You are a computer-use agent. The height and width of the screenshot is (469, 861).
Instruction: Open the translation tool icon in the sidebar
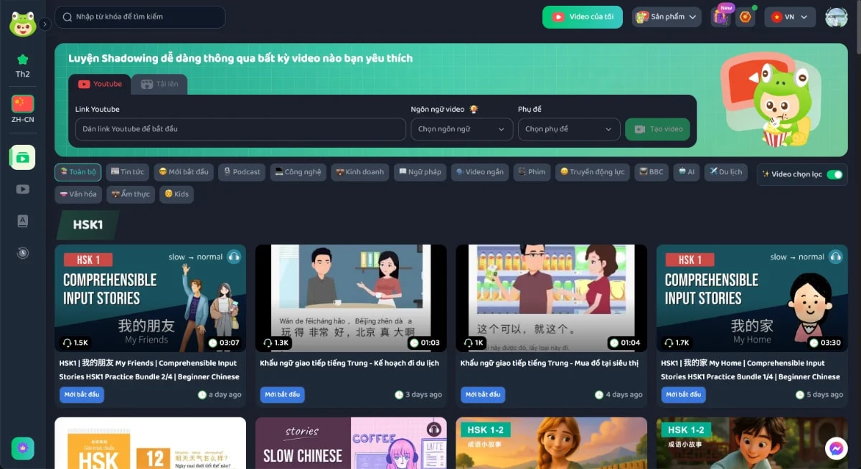tap(22, 221)
